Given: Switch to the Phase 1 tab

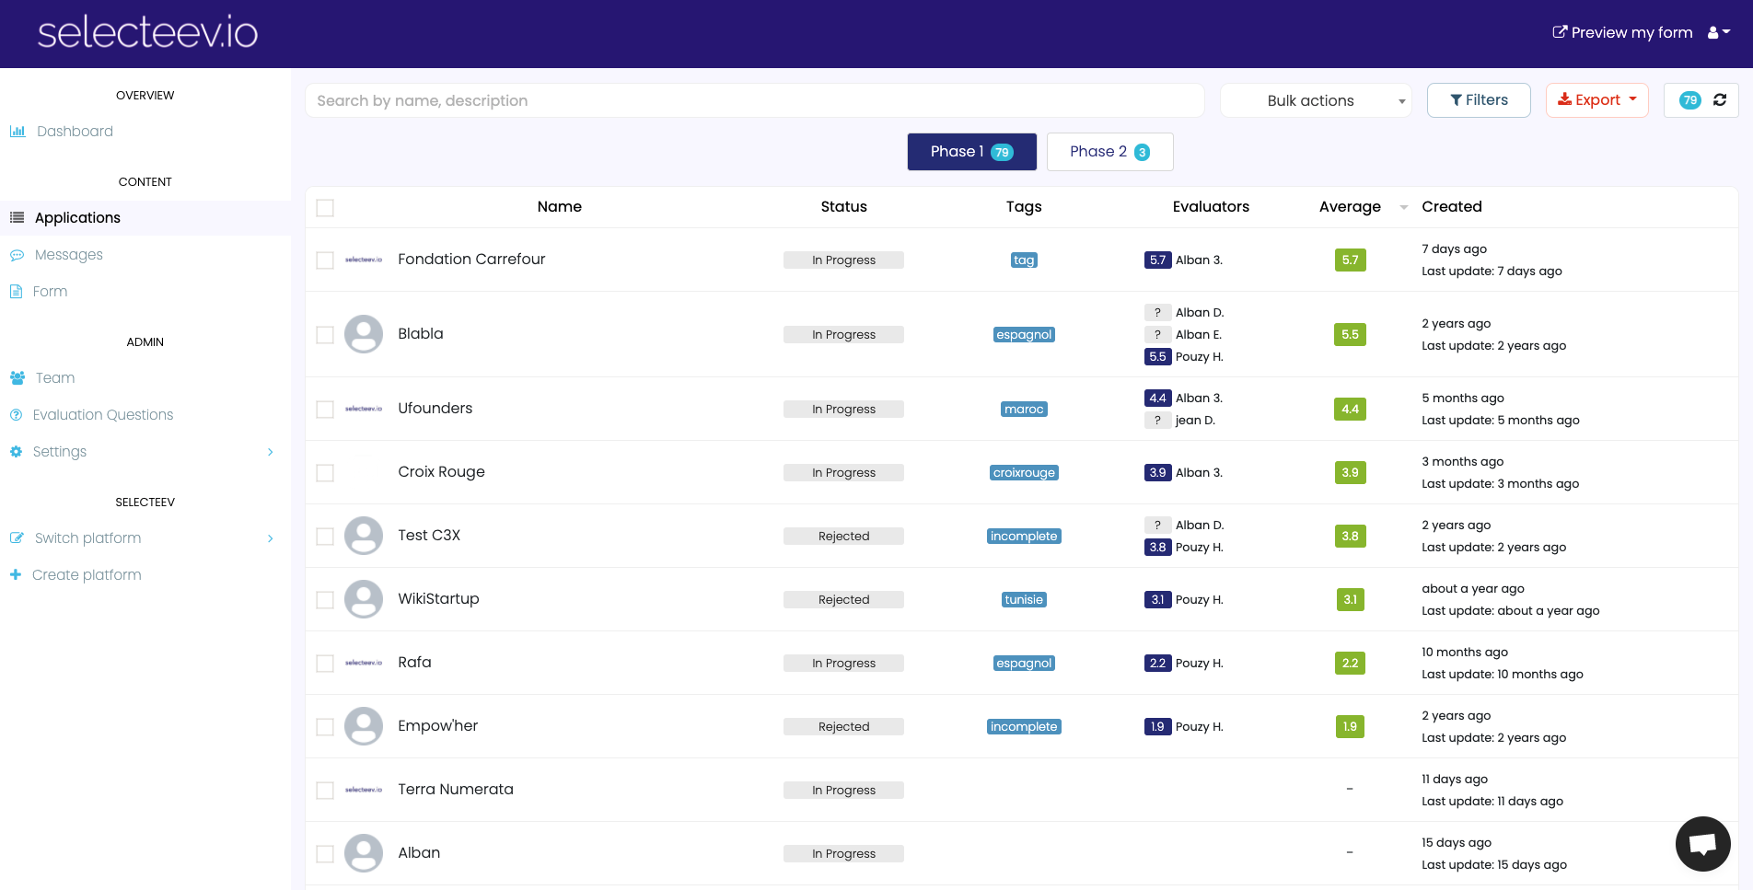Looking at the screenshot, I should point(971,152).
